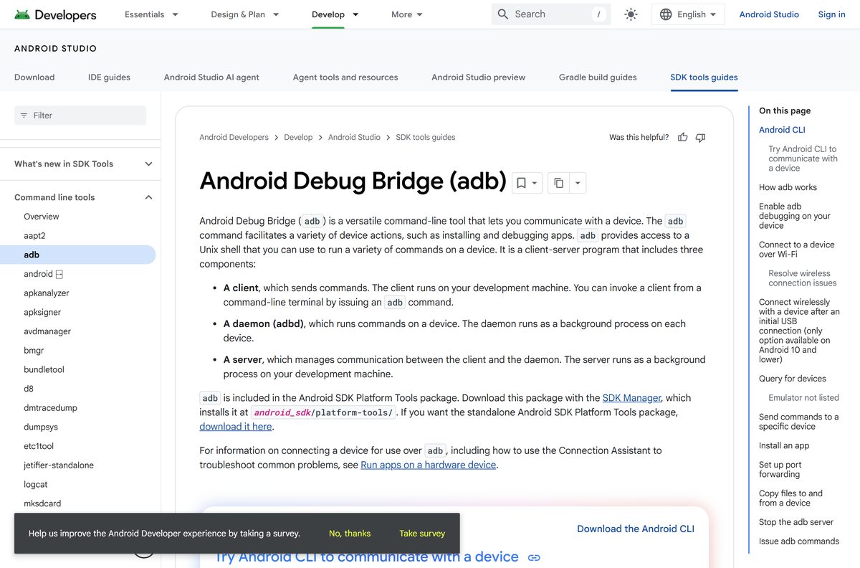
Task: Open the SDK Manager link
Action: (632, 398)
